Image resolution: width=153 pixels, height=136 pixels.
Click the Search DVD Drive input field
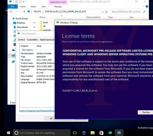tap(127, 12)
